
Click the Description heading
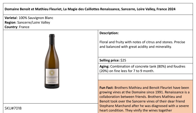(x=109, y=33)
